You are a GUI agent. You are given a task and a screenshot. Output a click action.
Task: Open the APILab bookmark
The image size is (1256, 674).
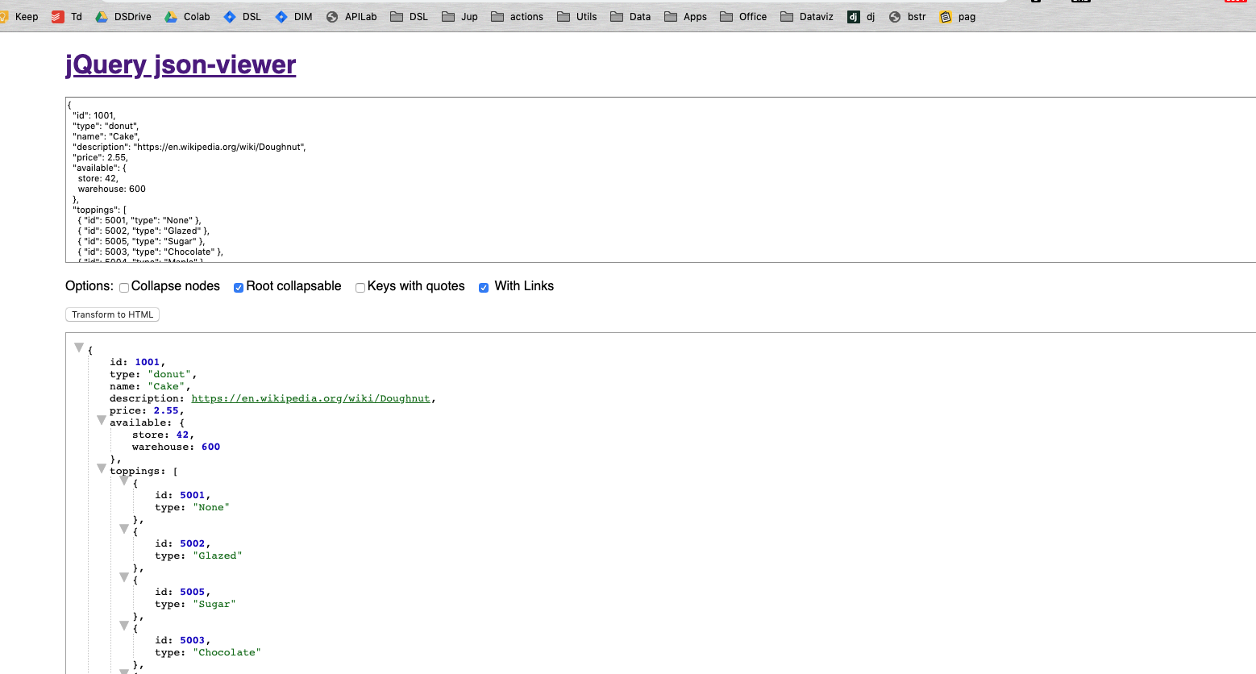pyautogui.click(x=351, y=16)
